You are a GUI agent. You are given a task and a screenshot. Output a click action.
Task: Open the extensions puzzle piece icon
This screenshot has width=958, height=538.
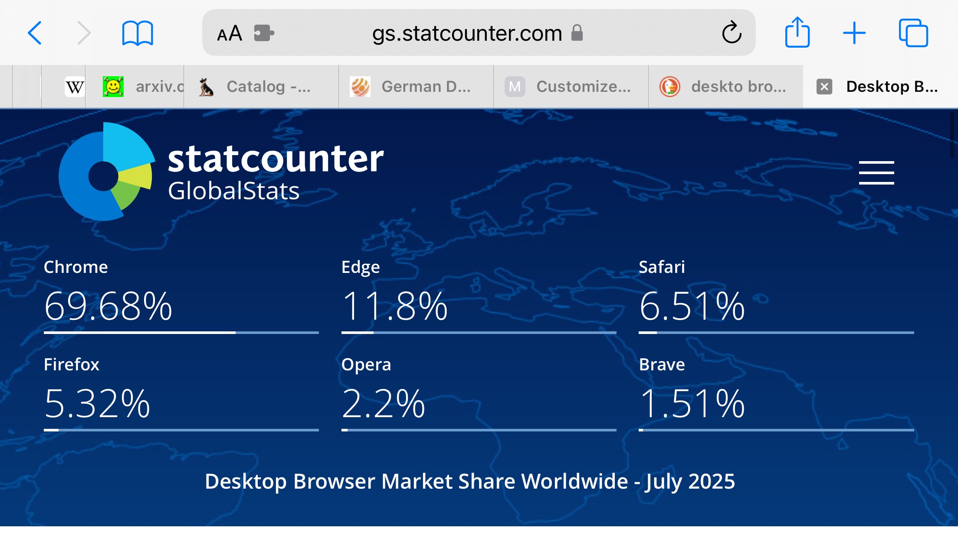264,33
